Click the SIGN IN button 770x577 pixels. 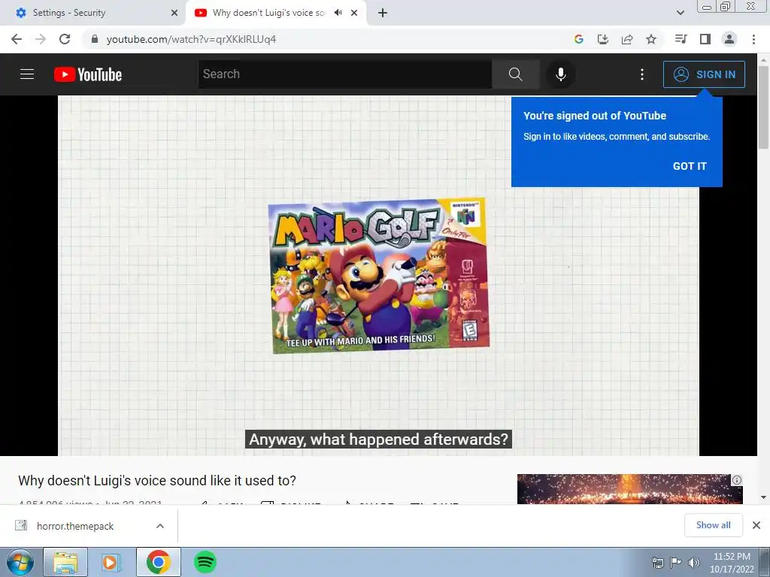click(704, 74)
